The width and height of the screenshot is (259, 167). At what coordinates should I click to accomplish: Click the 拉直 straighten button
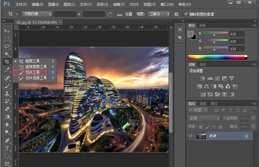pos(125,14)
